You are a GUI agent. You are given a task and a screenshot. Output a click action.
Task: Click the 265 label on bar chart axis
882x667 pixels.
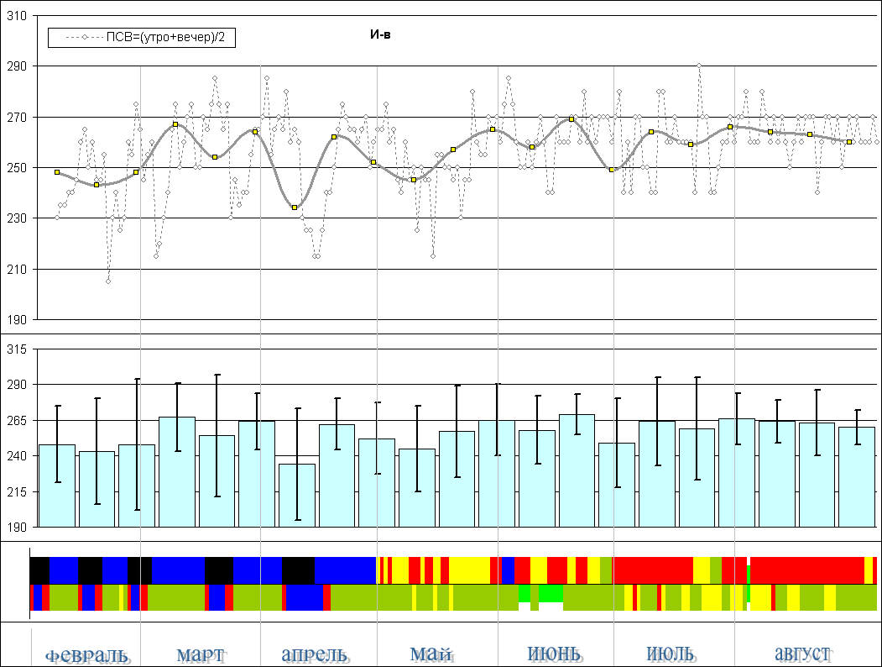[17, 421]
